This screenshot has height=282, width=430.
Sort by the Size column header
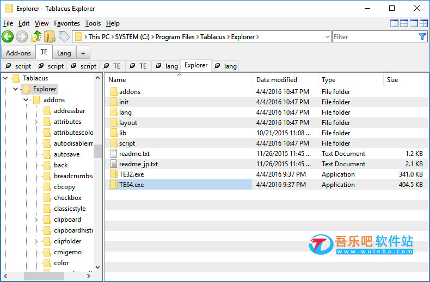pos(405,80)
